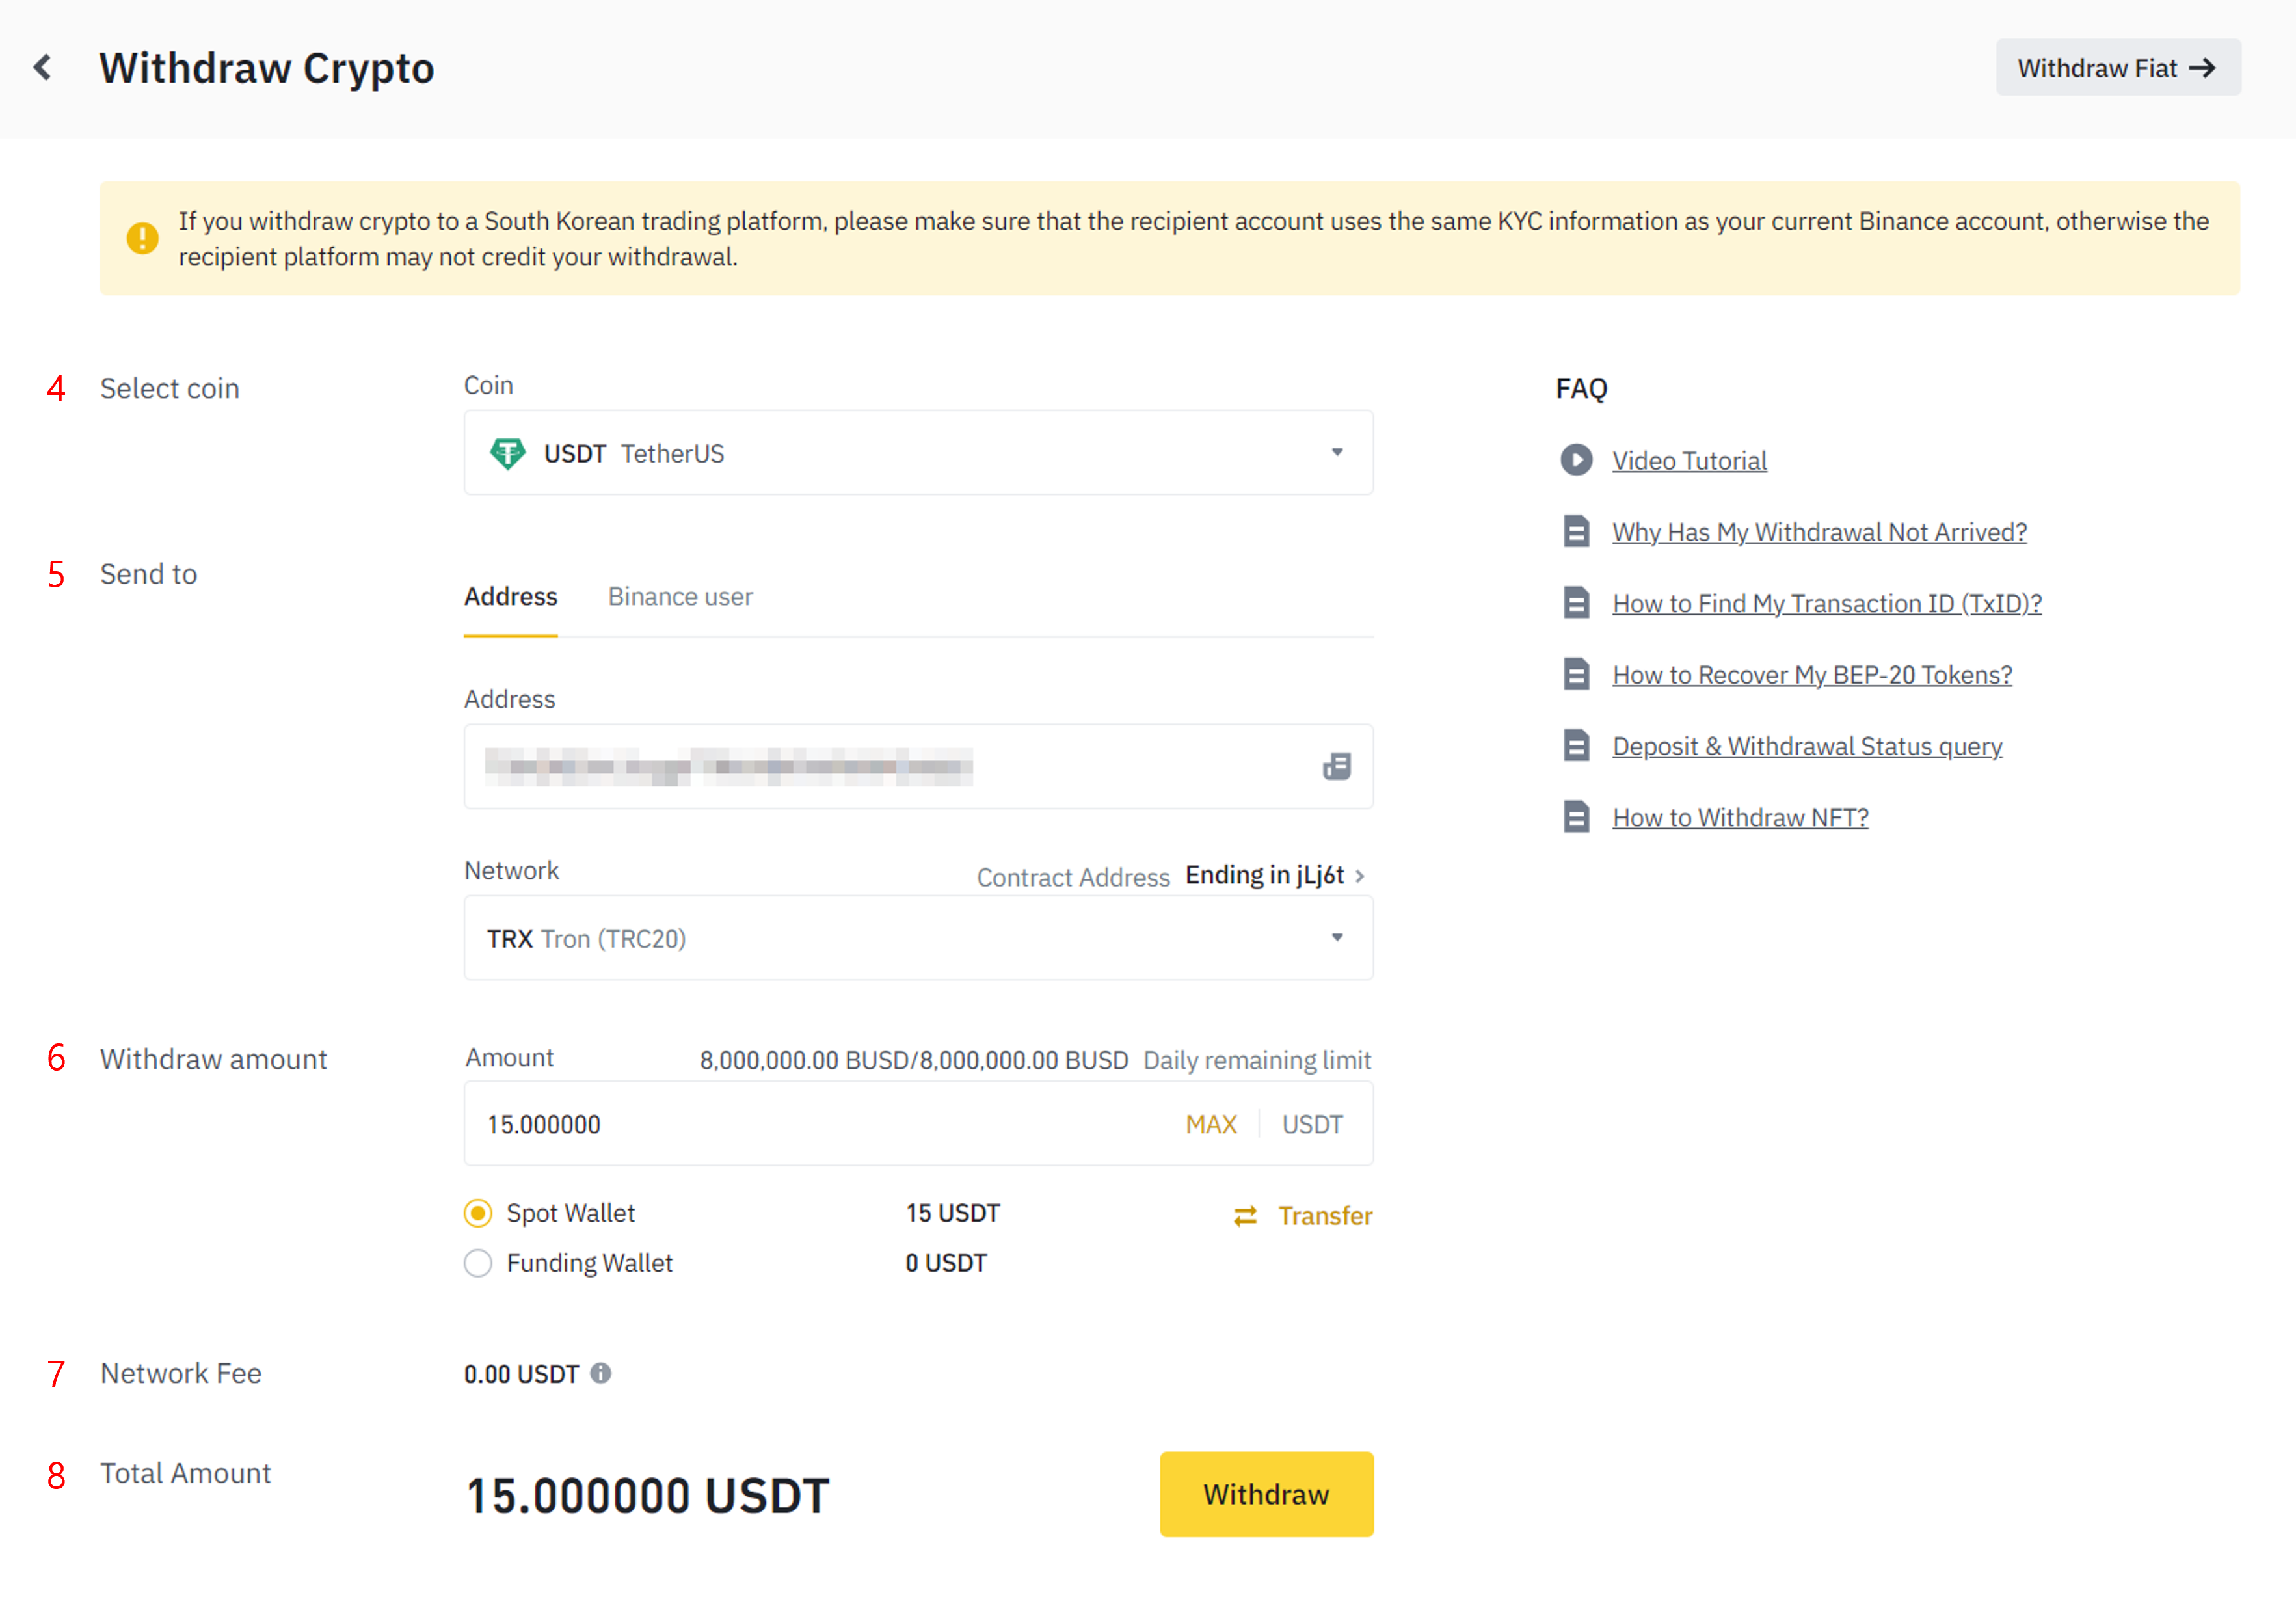
Task: Click the document icon beside Deposit & Withdrawal Status
Action: tap(1576, 745)
